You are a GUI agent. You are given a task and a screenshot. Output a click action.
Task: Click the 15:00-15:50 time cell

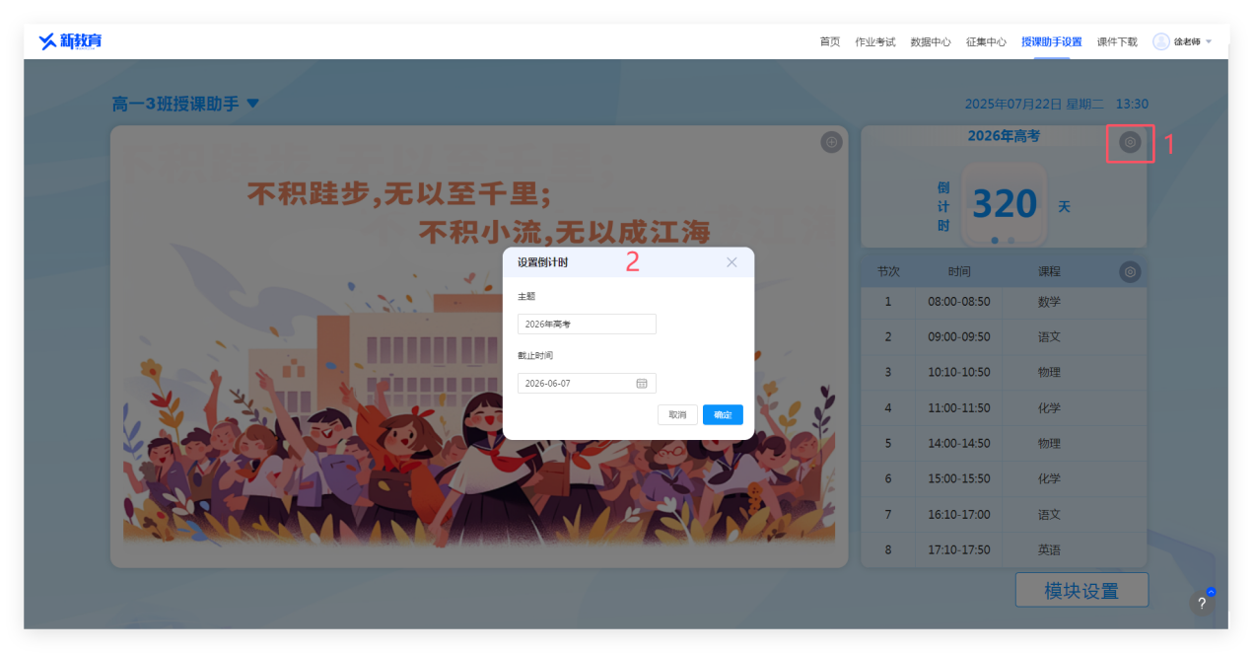click(958, 479)
